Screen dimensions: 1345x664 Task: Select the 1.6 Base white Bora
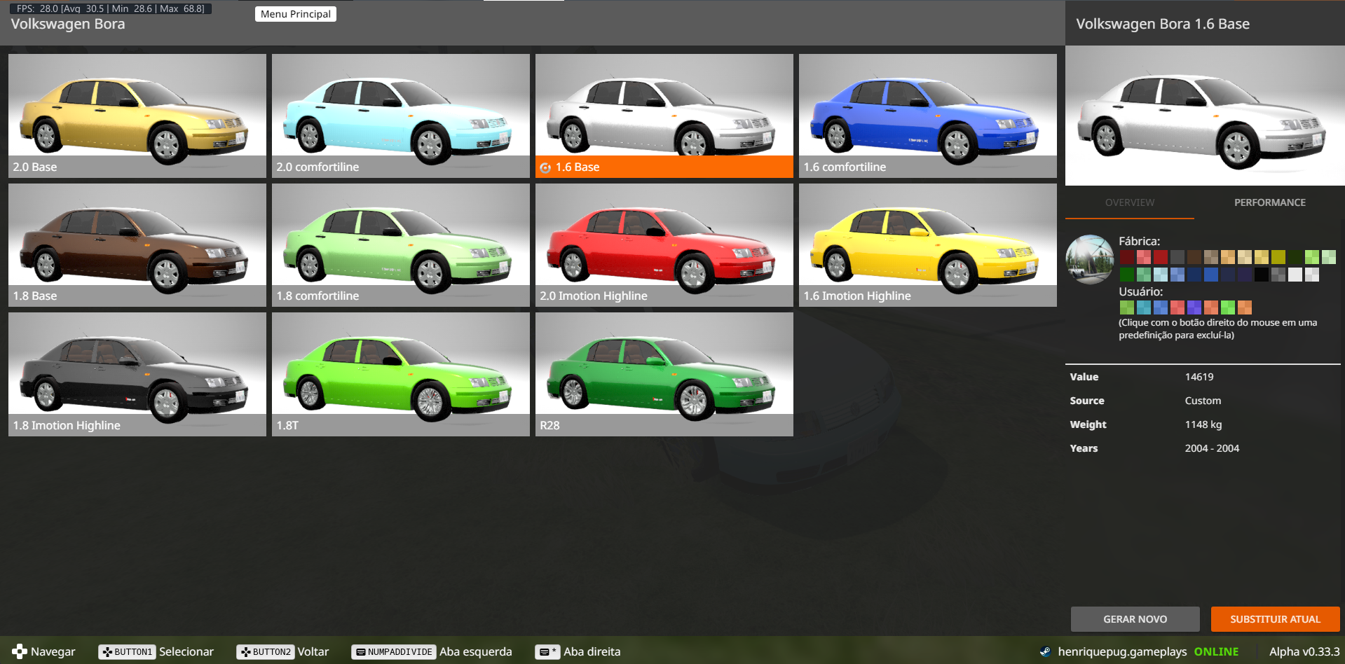(x=664, y=116)
